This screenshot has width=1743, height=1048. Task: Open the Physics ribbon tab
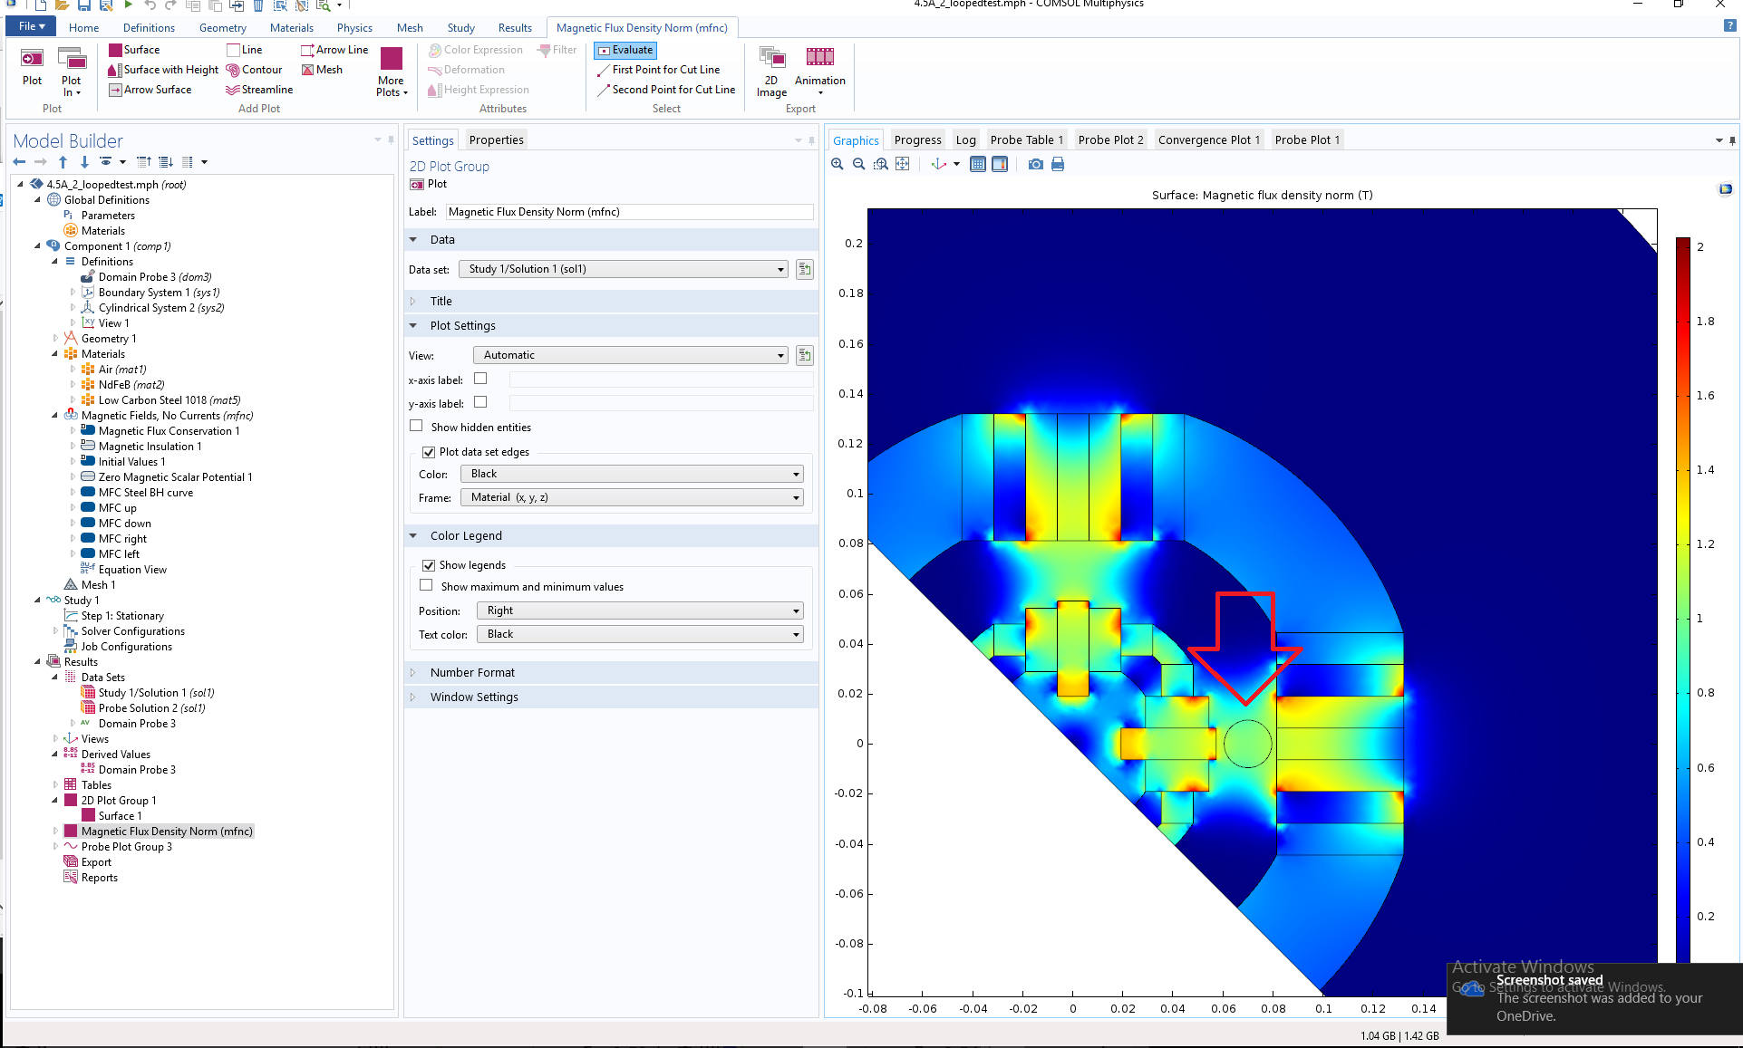[x=354, y=28]
